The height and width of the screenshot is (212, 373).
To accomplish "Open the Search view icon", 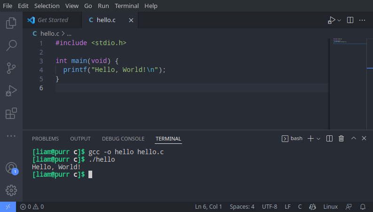I will pos(11,45).
